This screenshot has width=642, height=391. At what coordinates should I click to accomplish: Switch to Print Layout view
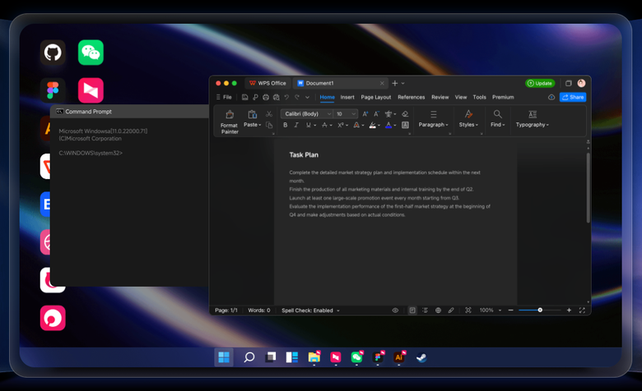[x=412, y=310]
